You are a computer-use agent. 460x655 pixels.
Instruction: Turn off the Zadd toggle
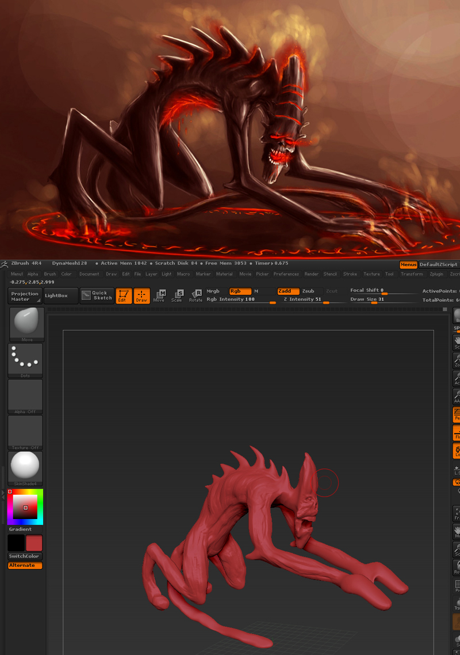coord(288,291)
